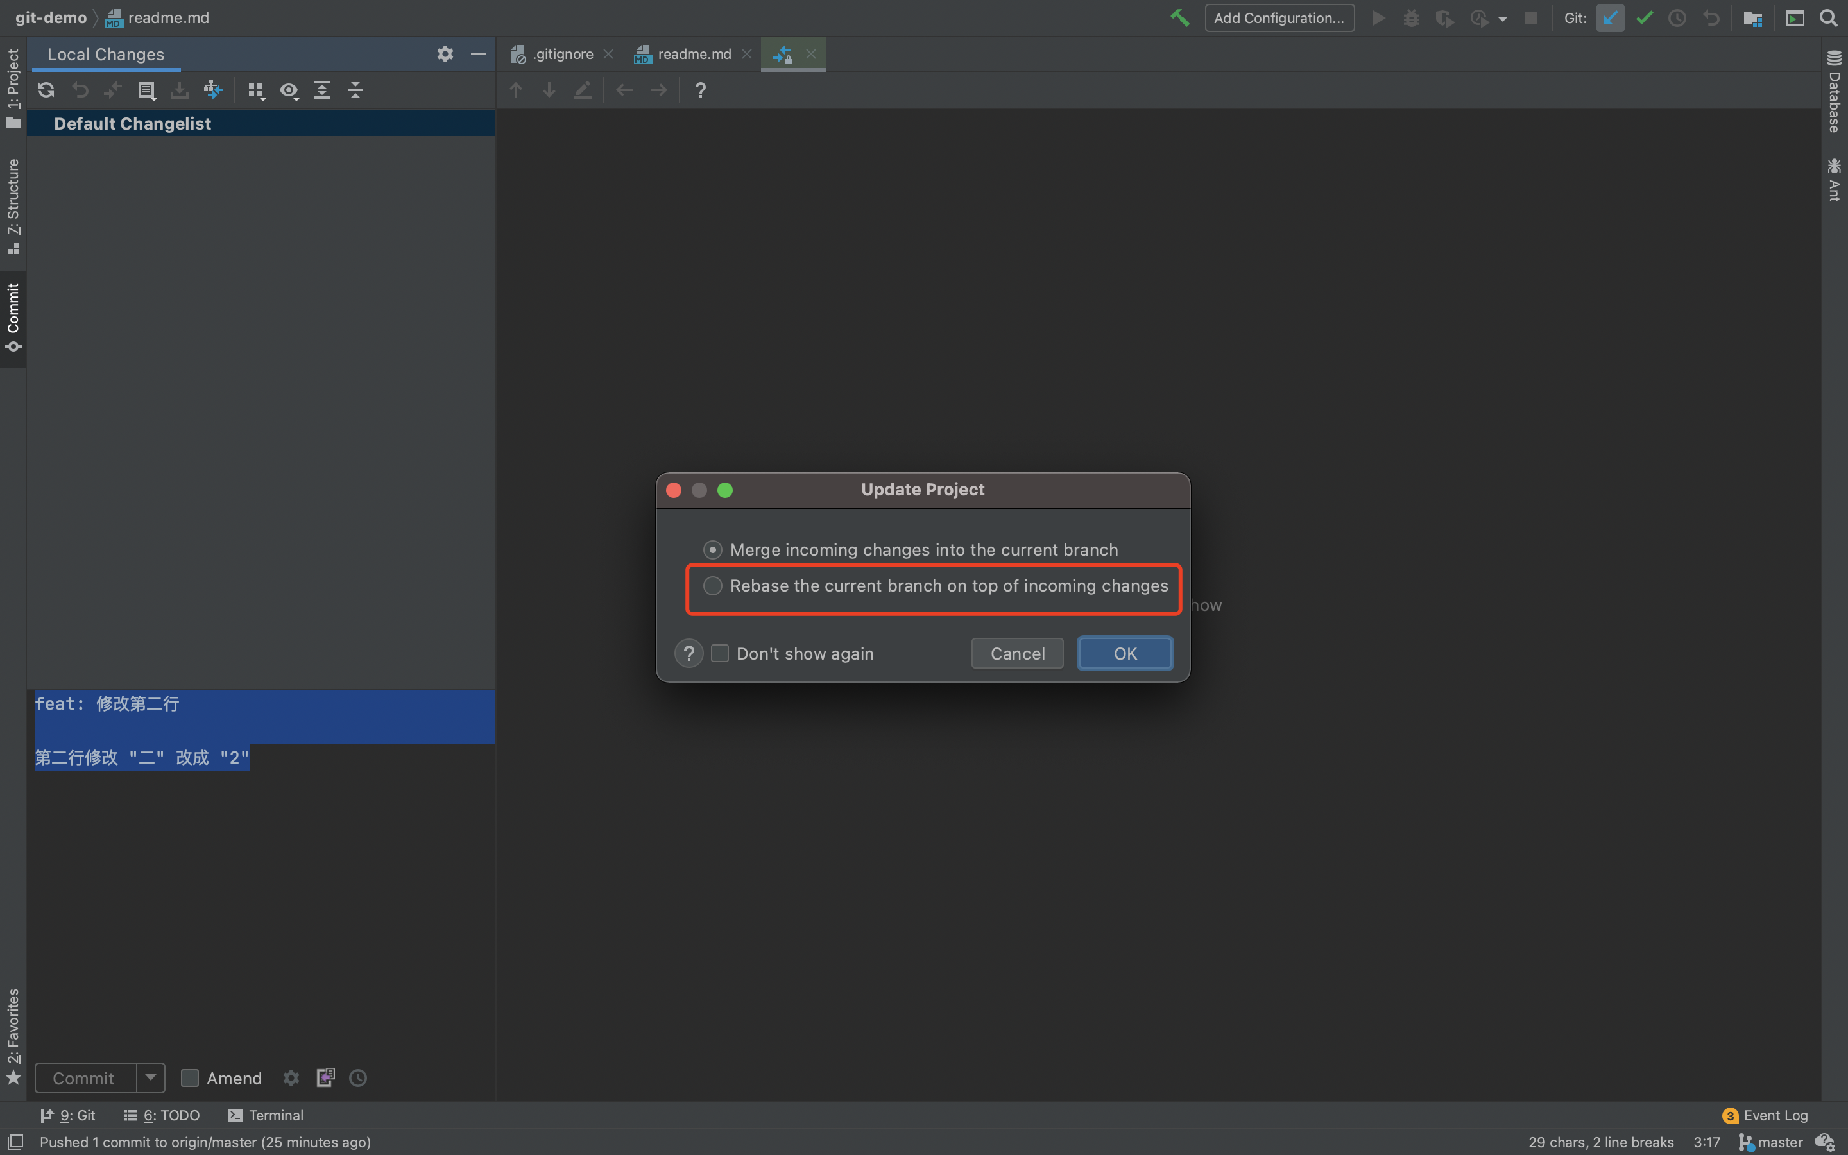
Task: Switch to the readme.md editor tab
Action: pos(684,55)
